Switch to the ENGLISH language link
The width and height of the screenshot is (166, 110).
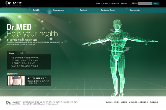(124, 4)
